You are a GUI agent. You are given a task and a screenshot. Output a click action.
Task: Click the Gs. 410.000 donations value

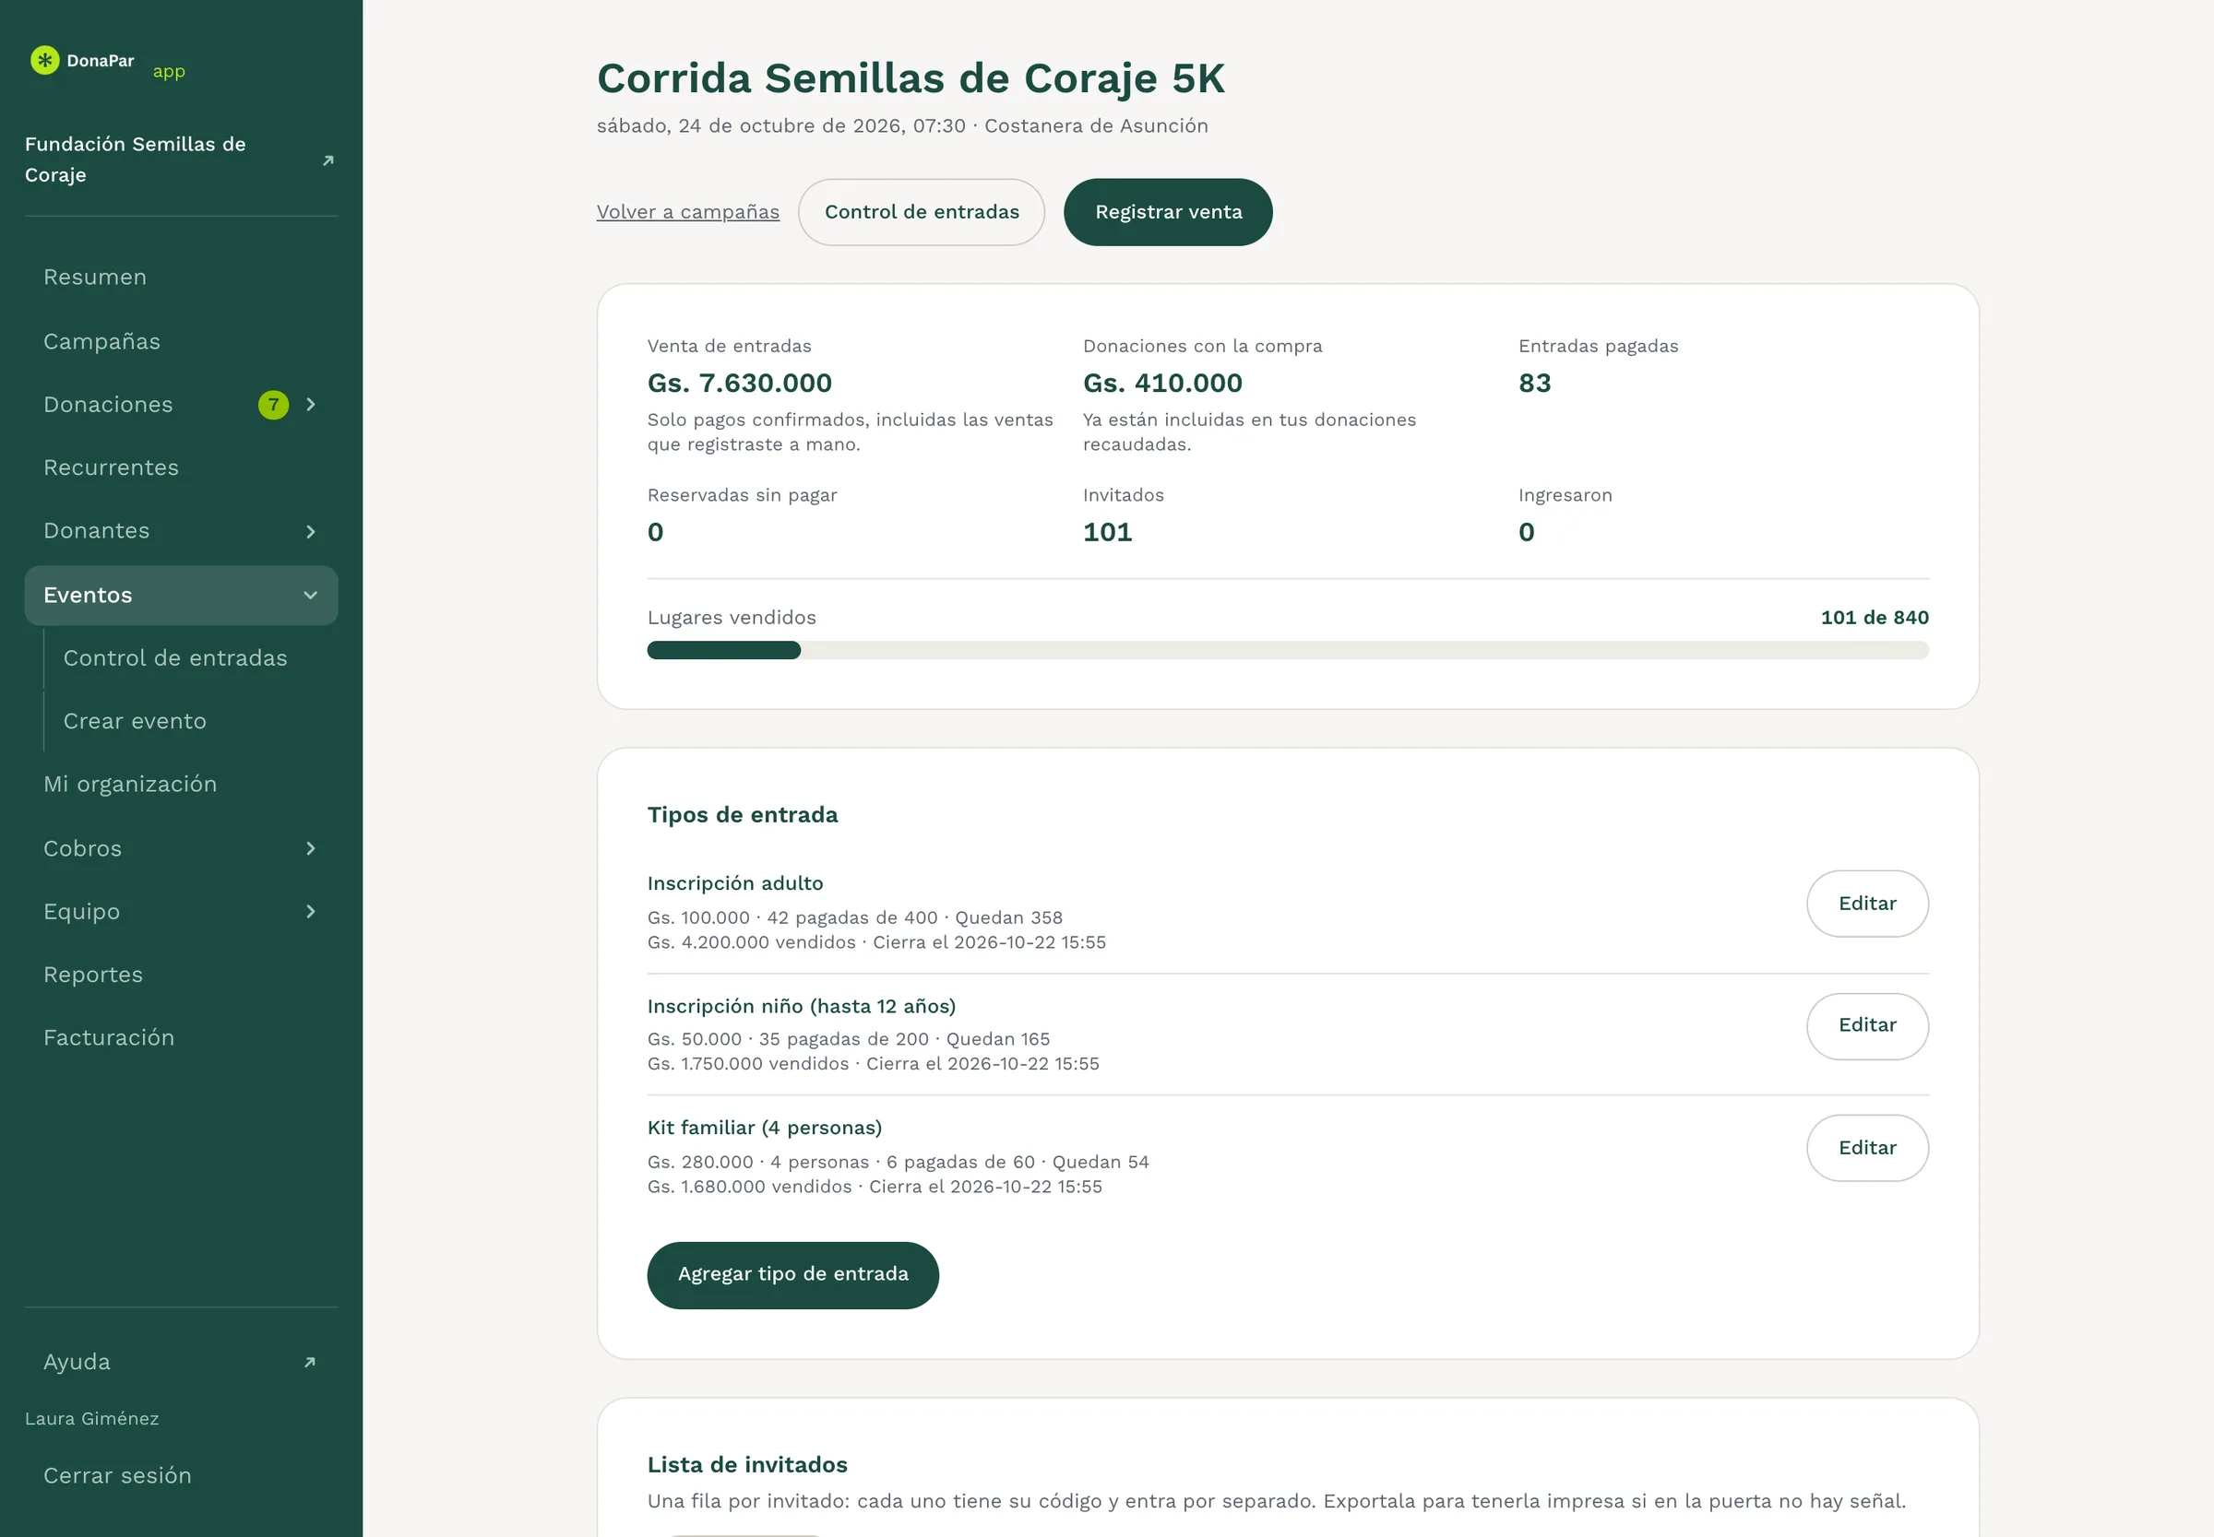(x=1162, y=384)
